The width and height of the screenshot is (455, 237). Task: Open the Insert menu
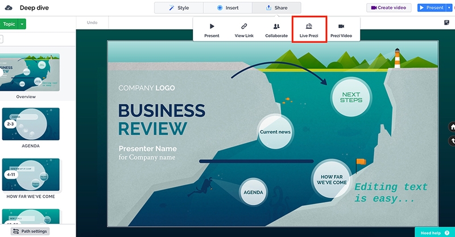point(228,8)
